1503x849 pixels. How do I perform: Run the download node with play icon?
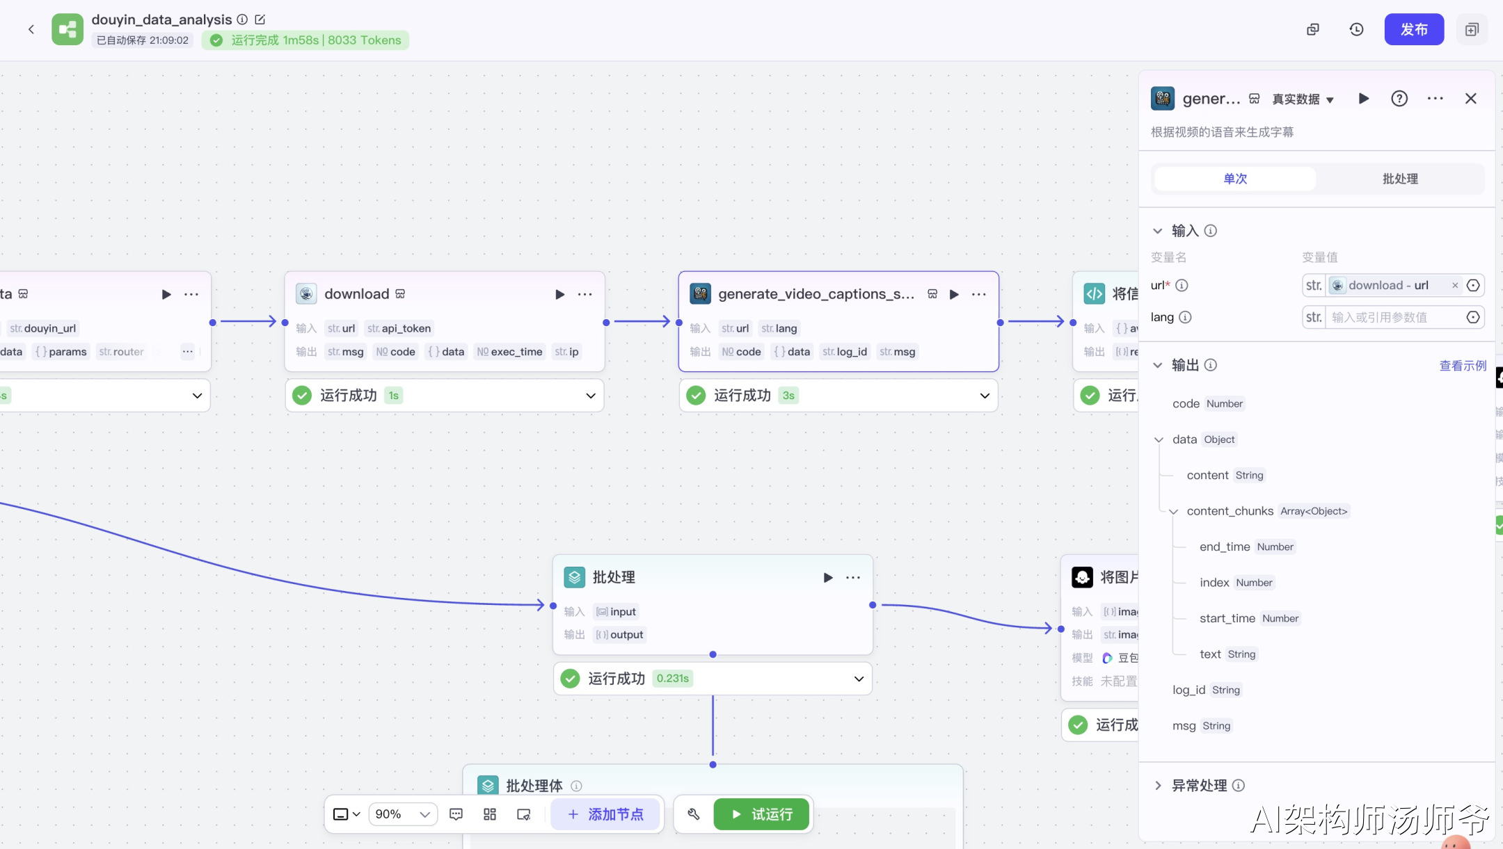(559, 294)
